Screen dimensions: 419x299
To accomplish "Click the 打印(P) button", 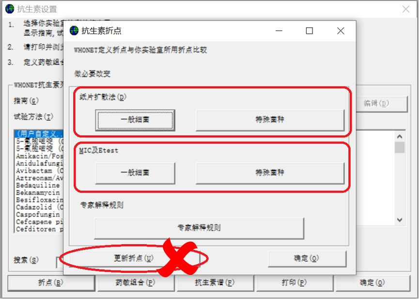I will click(295, 283).
